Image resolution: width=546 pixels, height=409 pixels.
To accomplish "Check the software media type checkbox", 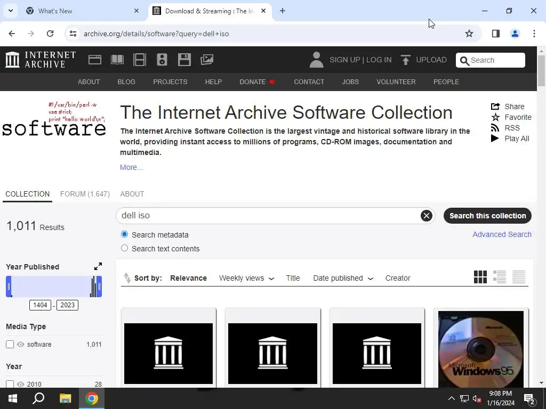I will (x=10, y=345).
